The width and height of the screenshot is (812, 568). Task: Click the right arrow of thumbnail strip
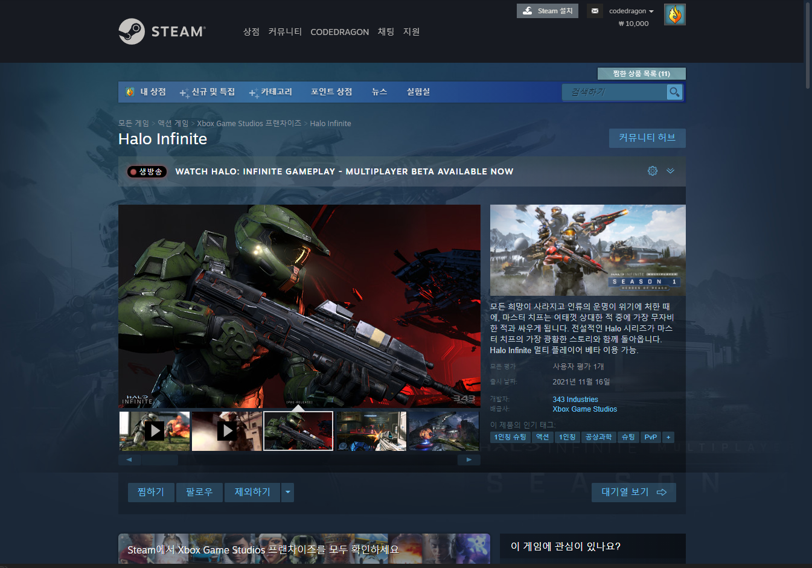tap(469, 459)
